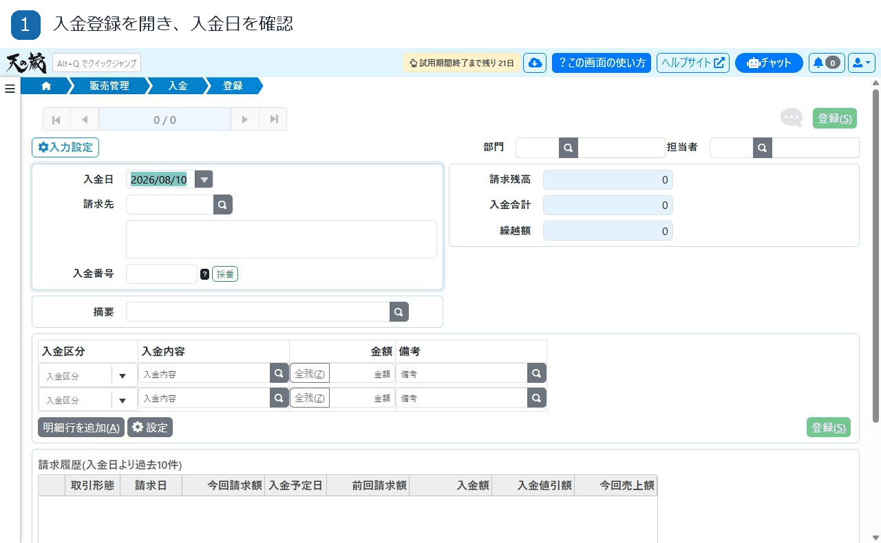Click 全残(Z) in first row
This screenshot has width=881, height=543.
click(310, 373)
